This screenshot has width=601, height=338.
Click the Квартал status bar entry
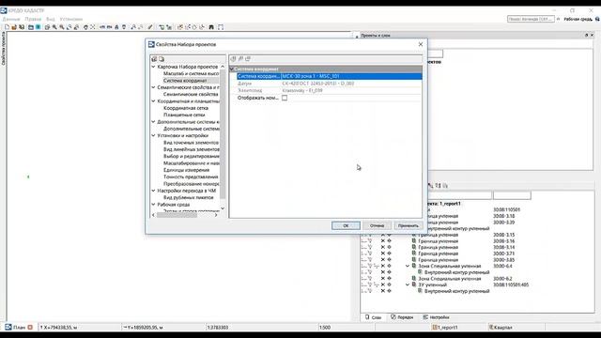coord(501,328)
